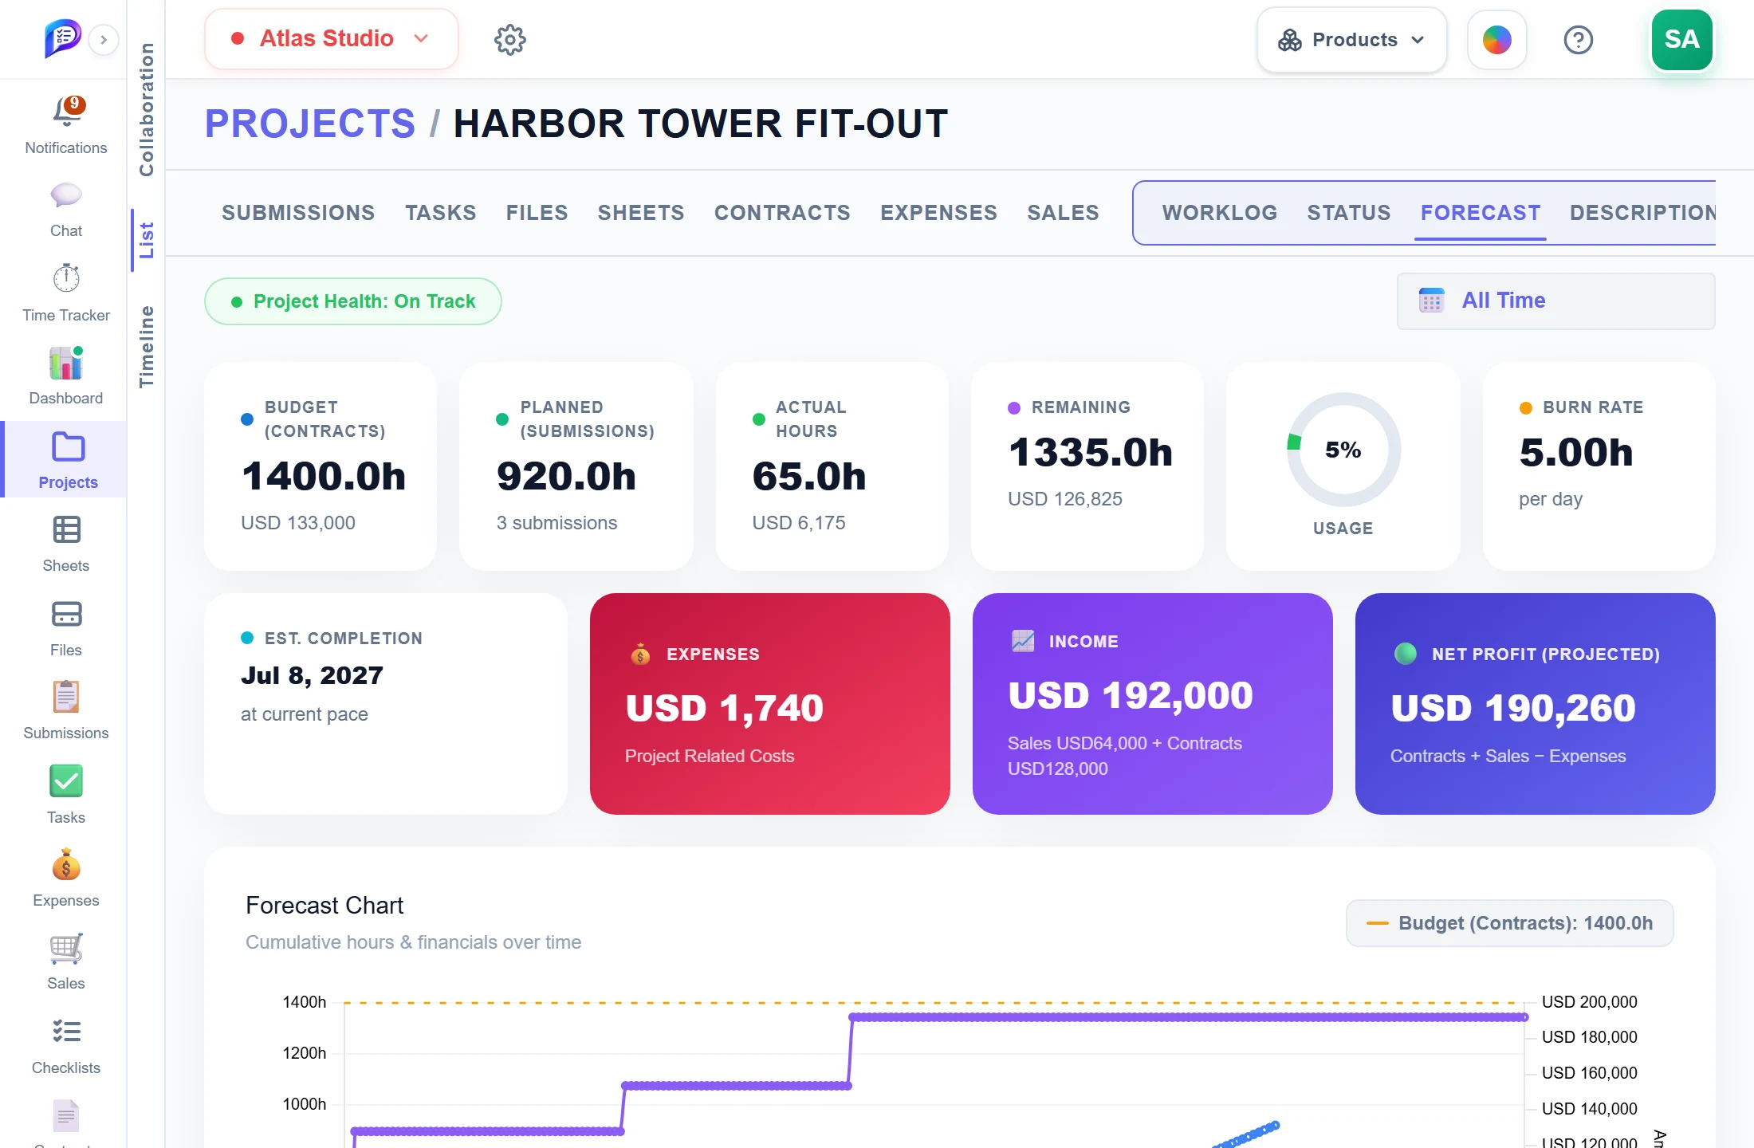Click the Budget (Contracts) 1400.0h card
Image resolution: width=1754 pixels, height=1148 pixels.
point(321,466)
